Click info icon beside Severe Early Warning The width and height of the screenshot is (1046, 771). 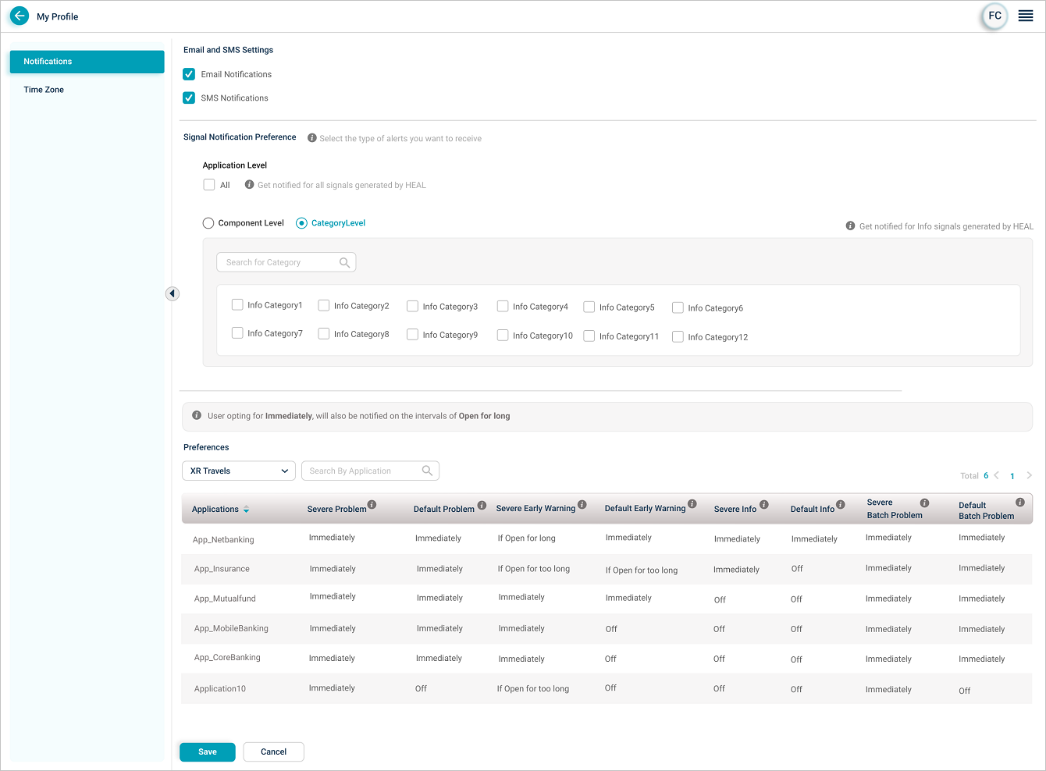[582, 505]
